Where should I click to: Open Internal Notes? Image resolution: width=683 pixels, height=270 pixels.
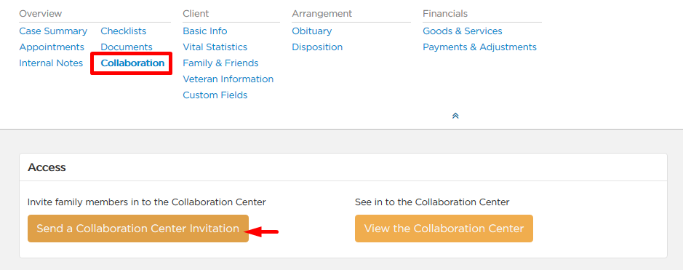tap(51, 63)
